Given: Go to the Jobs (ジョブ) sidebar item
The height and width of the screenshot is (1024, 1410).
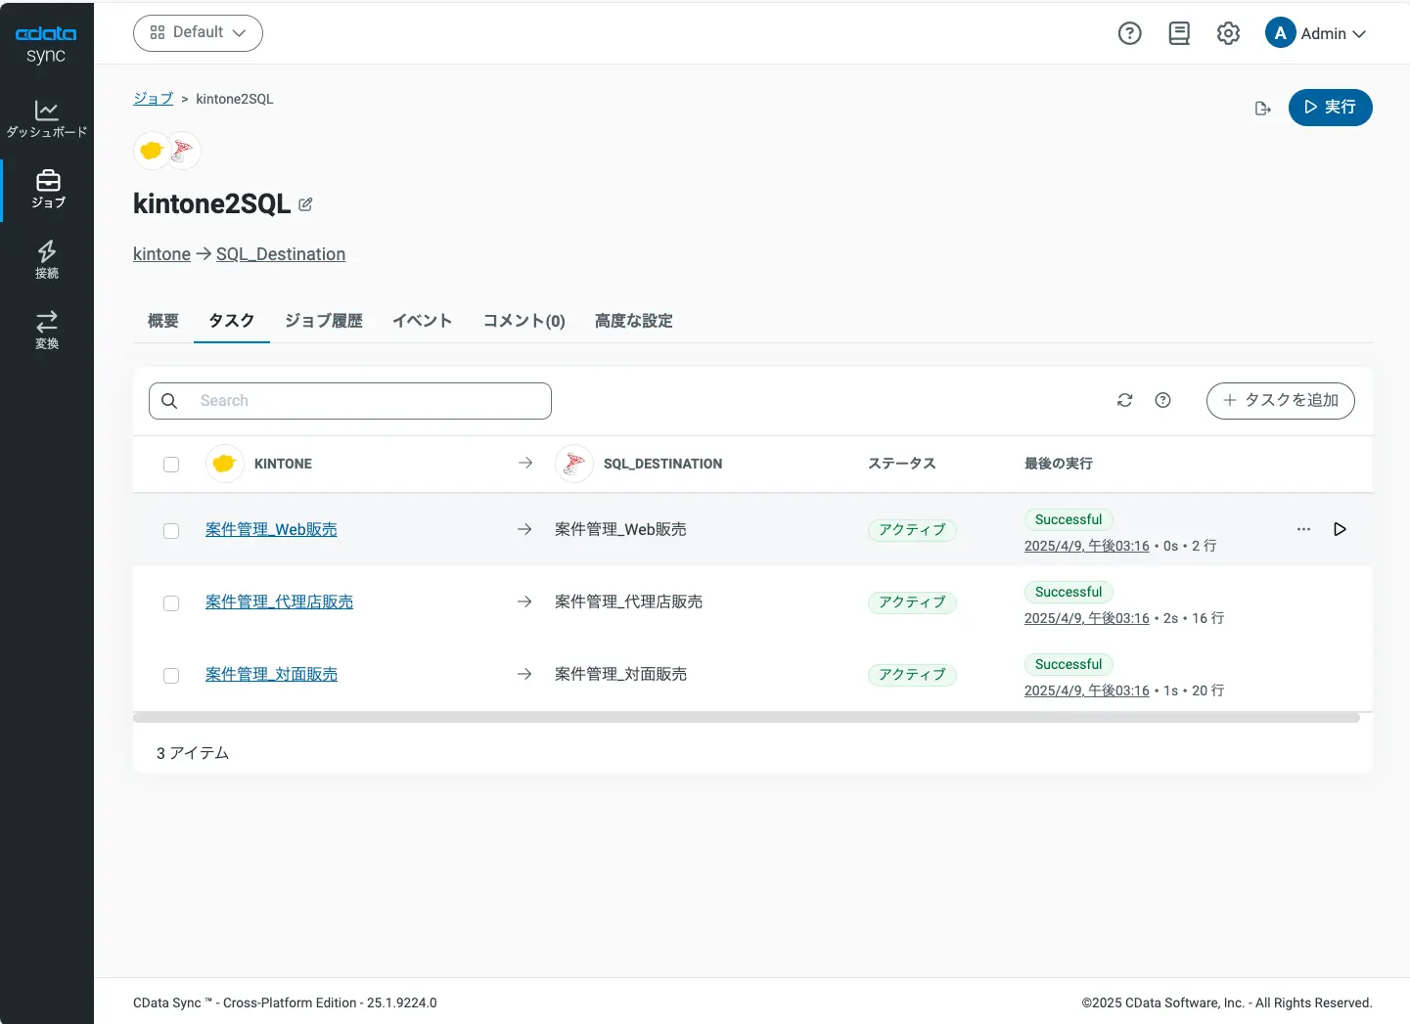Looking at the screenshot, I should point(47,190).
